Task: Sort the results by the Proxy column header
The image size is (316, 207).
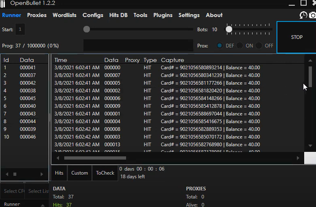Action: 132,60
